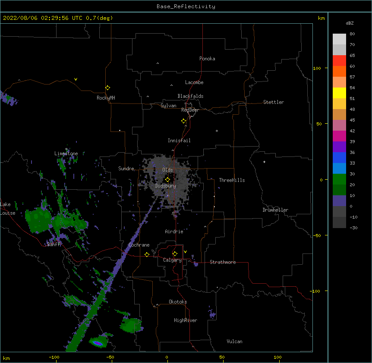Click the white asterisk above Limestone label
372x363 pixels.
pyautogui.click(x=66, y=149)
